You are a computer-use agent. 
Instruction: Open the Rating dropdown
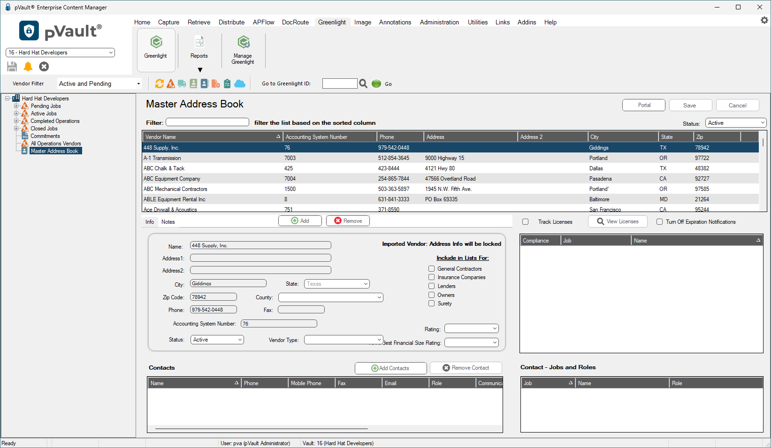tap(472, 329)
